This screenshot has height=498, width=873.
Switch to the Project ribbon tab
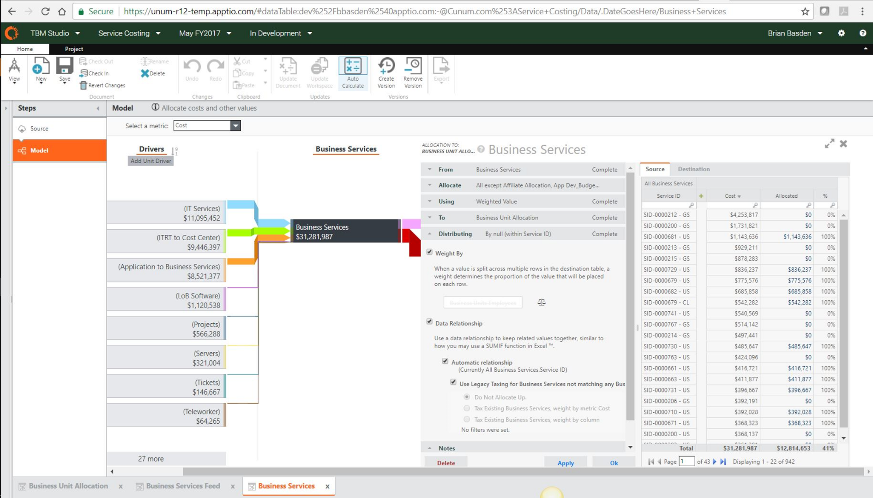pyautogui.click(x=74, y=49)
